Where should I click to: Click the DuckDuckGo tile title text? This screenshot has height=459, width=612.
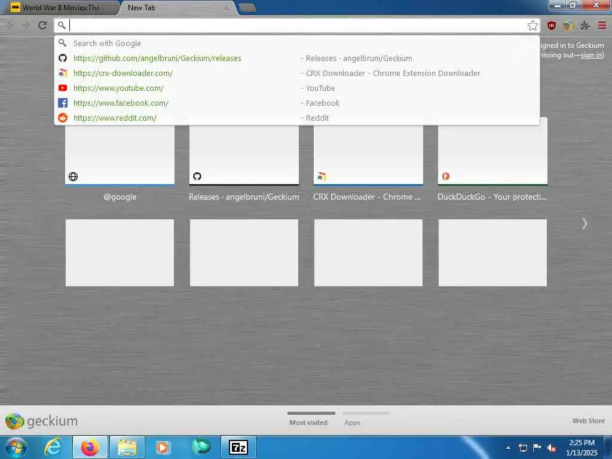492,197
